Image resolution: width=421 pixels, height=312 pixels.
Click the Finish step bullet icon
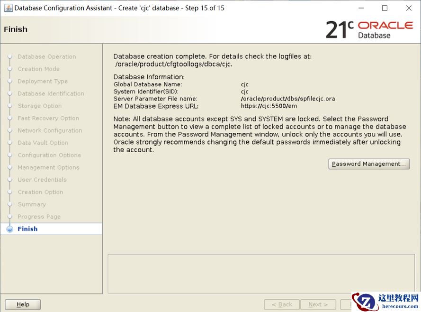tap(10, 229)
